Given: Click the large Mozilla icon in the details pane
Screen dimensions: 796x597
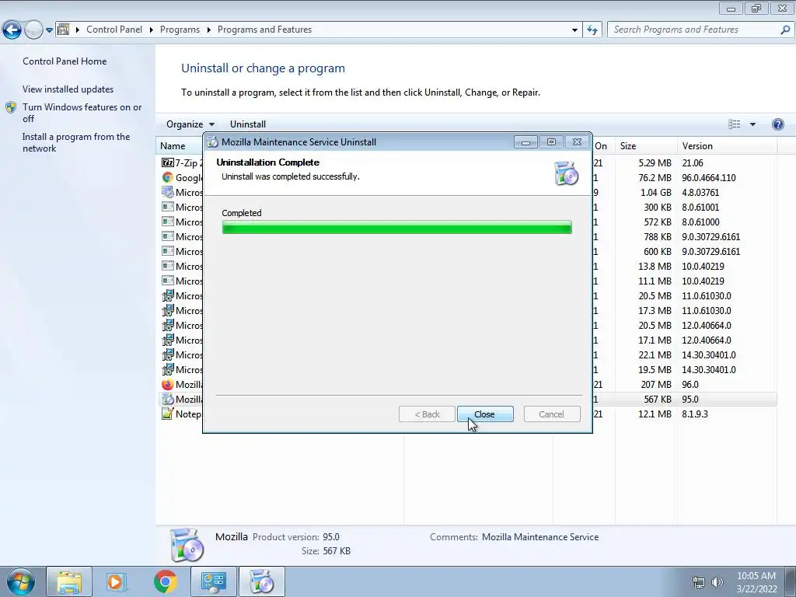Looking at the screenshot, I should 187,545.
